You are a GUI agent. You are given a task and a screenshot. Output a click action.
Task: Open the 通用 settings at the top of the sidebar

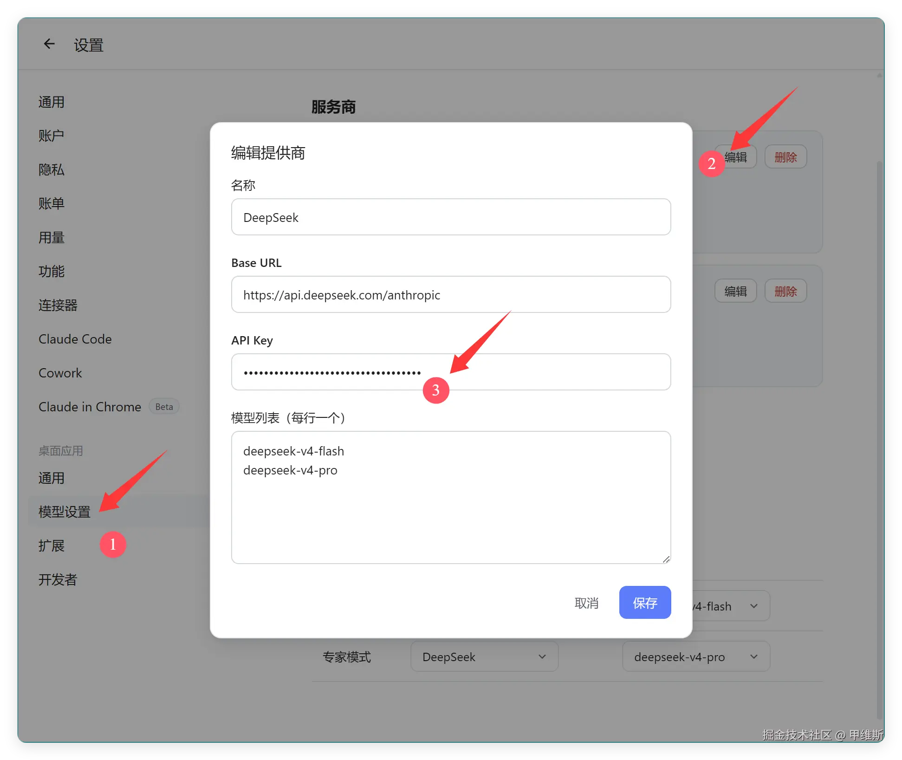coord(52,102)
